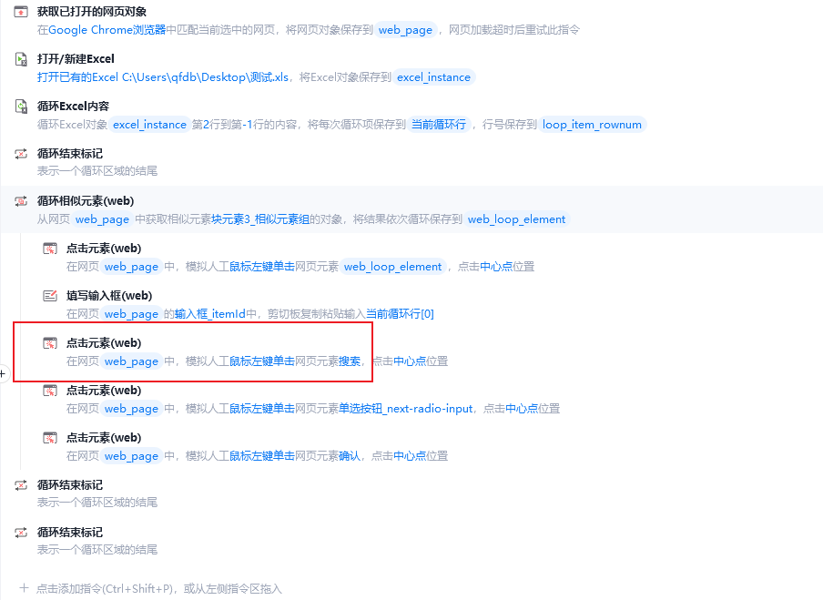This screenshot has height=600, width=823.
Task: Click the 获取已打开的网页对象 step icon
Action: [x=21, y=12]
